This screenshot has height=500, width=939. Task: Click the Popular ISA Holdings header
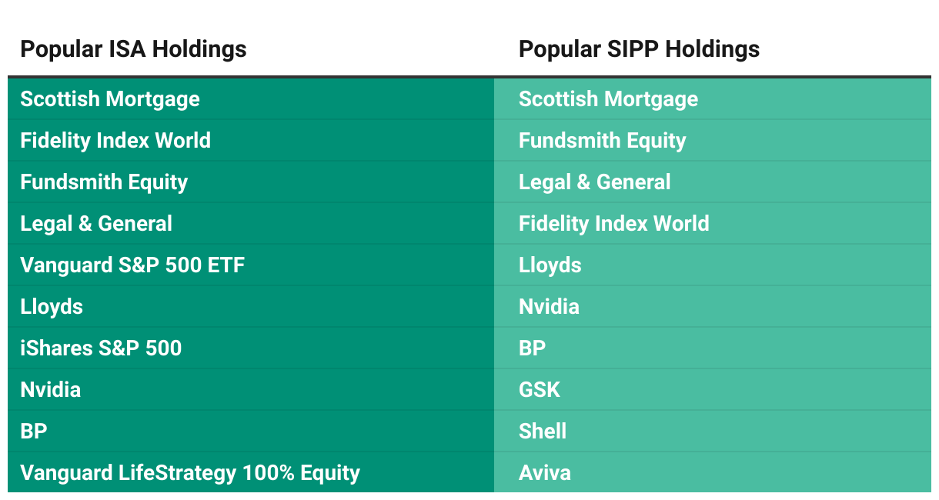click(133, 49)
